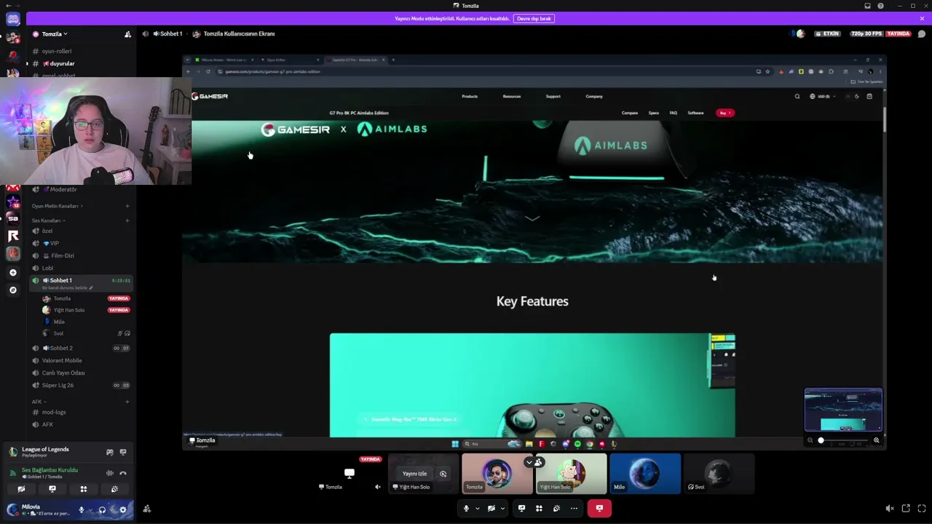Open Discord home direct messages
Viewport: 932px width, 524px height.
click(13, 19)
